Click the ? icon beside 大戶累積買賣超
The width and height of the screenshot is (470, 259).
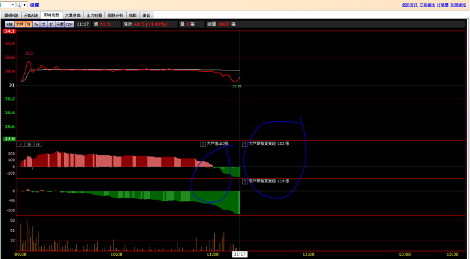(x=245, y=144)
